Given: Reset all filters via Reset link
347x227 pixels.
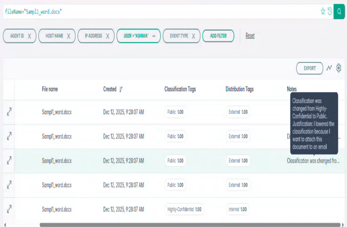Looking at the screenshot, I should point(250,36).
